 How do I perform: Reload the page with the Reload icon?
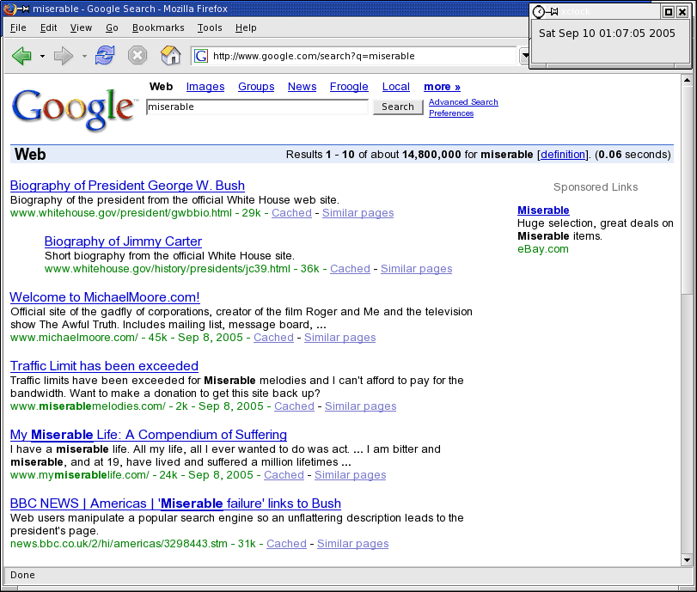[105, 56]
